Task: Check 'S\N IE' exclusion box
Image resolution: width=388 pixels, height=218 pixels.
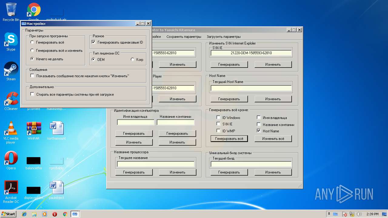Action: coord(218,124)
